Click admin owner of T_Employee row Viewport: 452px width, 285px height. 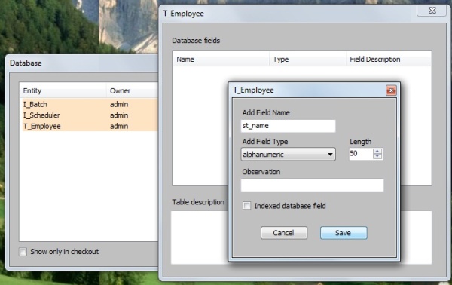pyautogui.click(x=119, y=126)
